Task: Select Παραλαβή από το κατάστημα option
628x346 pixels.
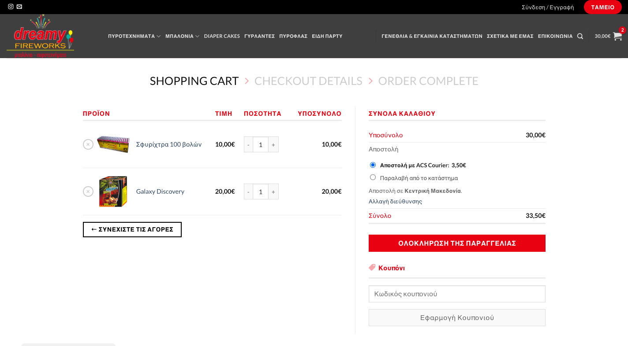Action: point(373,177)
